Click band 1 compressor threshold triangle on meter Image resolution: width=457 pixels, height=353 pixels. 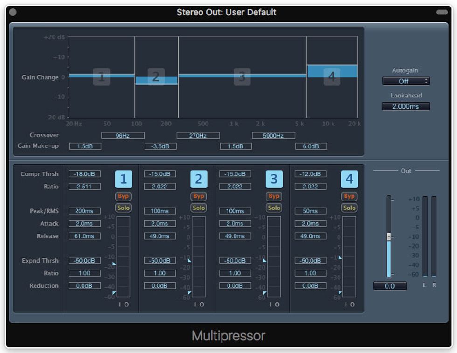114,264
